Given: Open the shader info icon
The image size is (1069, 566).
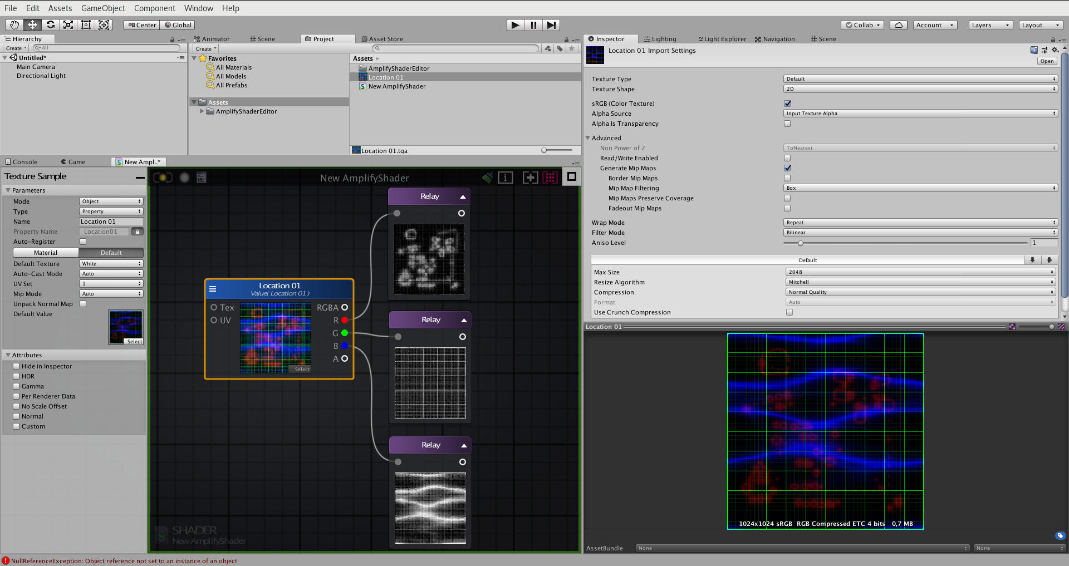Looking at the screenshot, I should pyautogui.click(x=506, y=178).
